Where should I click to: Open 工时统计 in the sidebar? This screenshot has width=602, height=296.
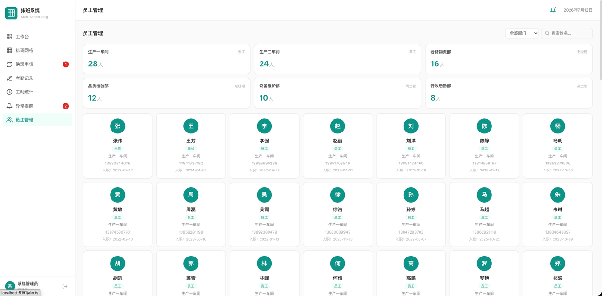tap(38, 92)
